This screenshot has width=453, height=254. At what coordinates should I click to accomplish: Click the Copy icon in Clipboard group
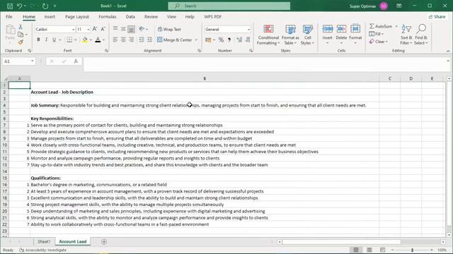(21, 35)
